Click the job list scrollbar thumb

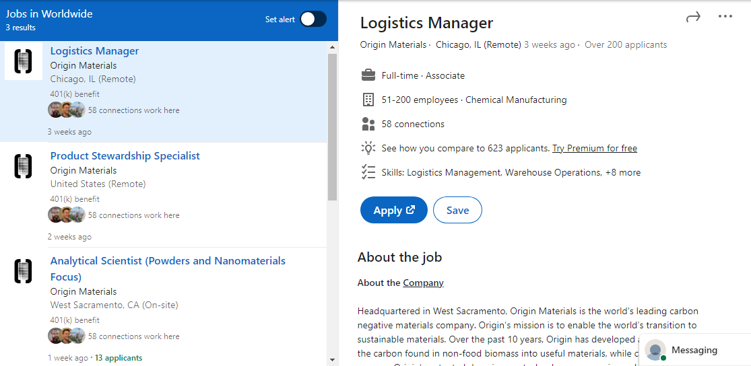(333, 126)
